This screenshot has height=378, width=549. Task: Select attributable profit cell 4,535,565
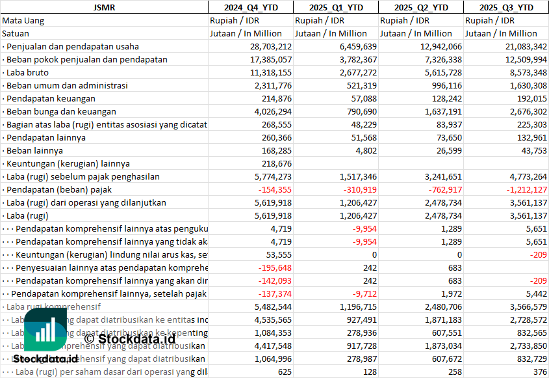pos(273,319)
